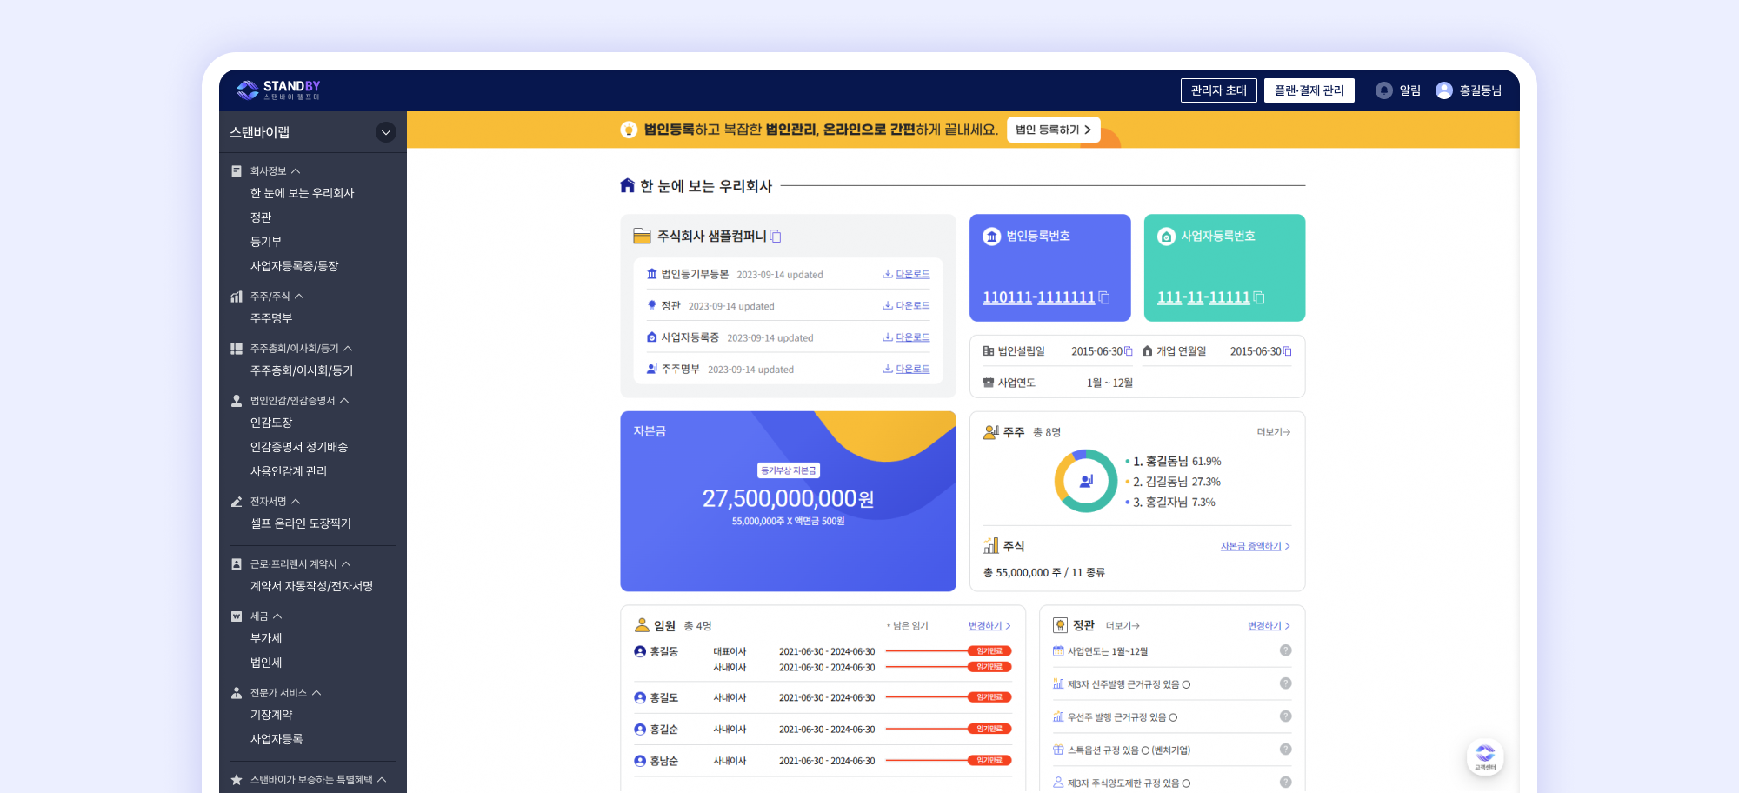Open the 홍길동님 profile avatar in the header
The image size is (1739, 793).
point(1444,90)
